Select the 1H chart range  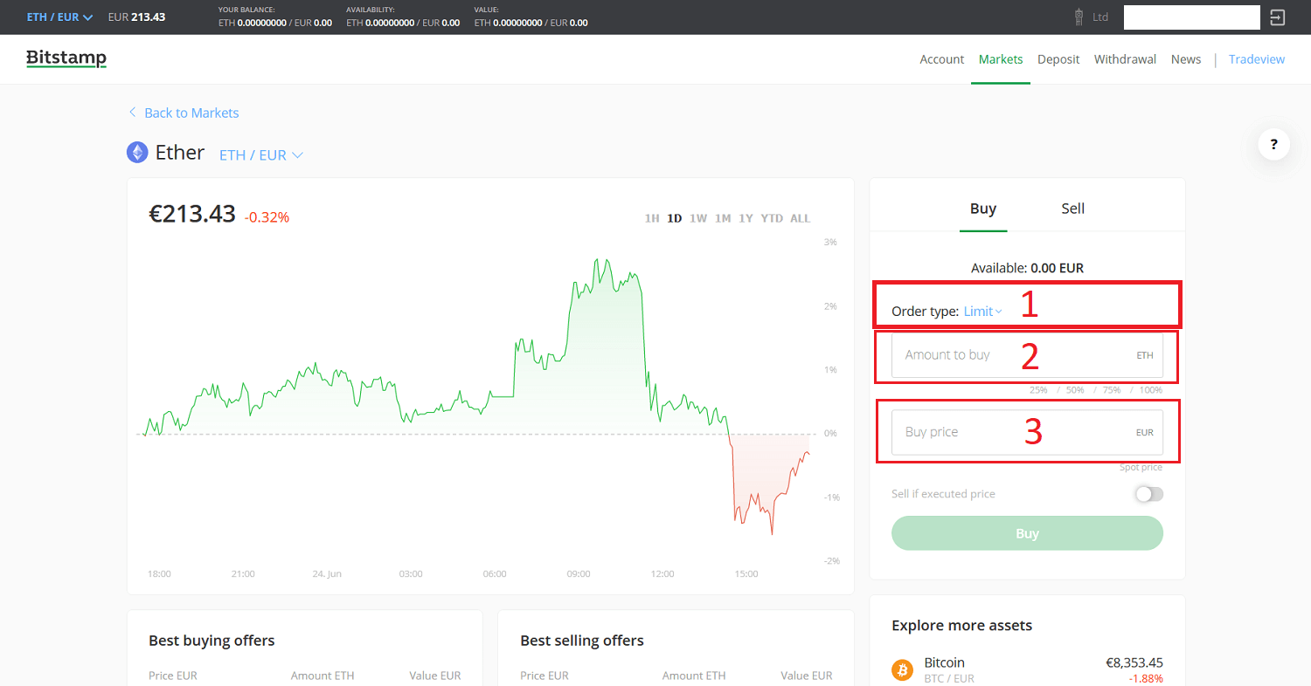pyautogui.click(x=652, y=218)
